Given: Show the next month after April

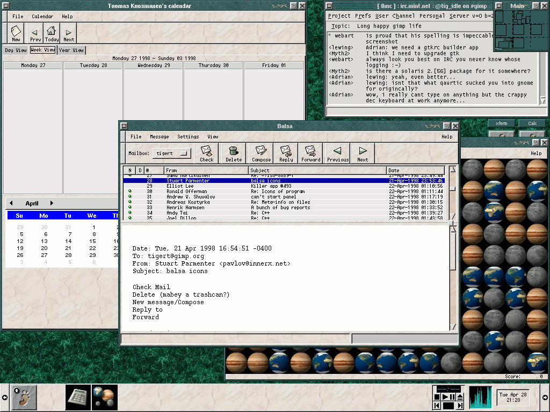Looking at the screenshot, I should 52,203.
